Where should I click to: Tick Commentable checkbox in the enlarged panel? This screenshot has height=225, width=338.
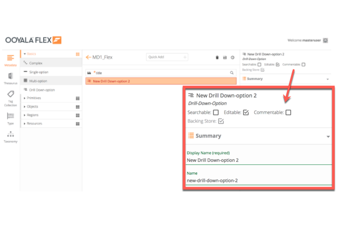288,112
